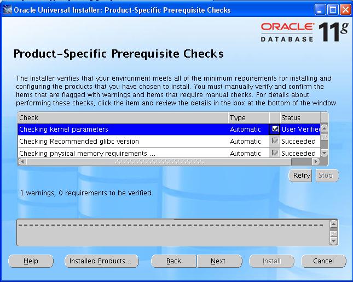This screenshot has width=353, height=282.
Task: Click the Status column header
Action: pos(299,117)
